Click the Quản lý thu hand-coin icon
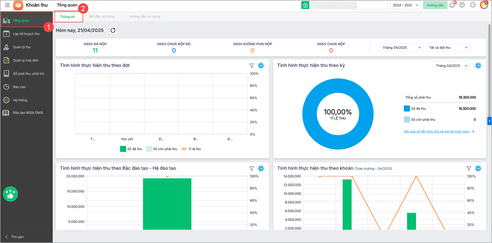 (6, 47)
